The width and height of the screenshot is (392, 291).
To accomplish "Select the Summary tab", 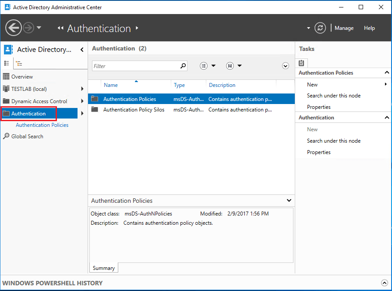I will [x=104, y=268].
